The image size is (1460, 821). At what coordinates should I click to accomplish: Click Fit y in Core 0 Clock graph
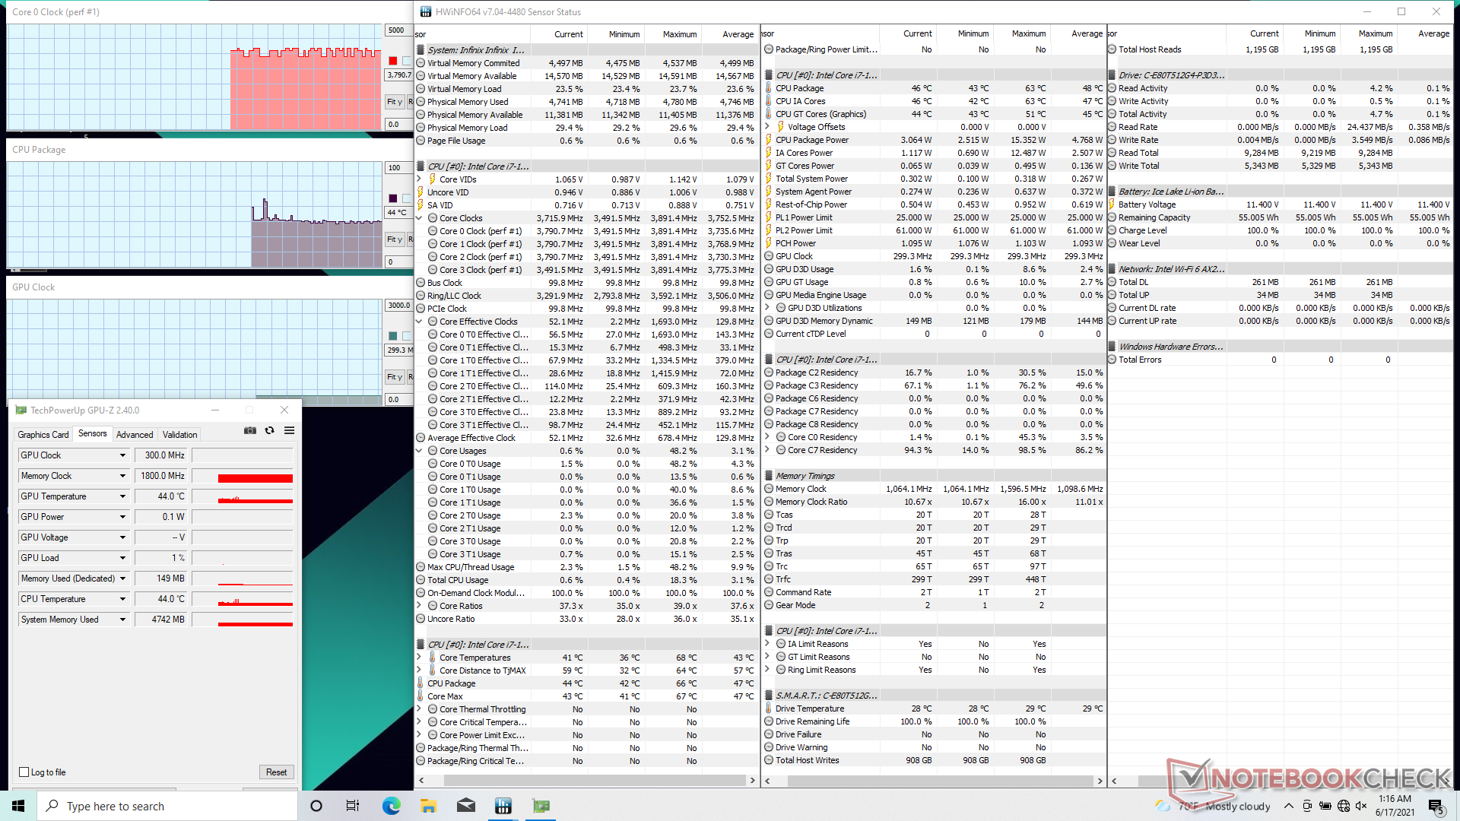pyautogui.click(x=395, y=102)
